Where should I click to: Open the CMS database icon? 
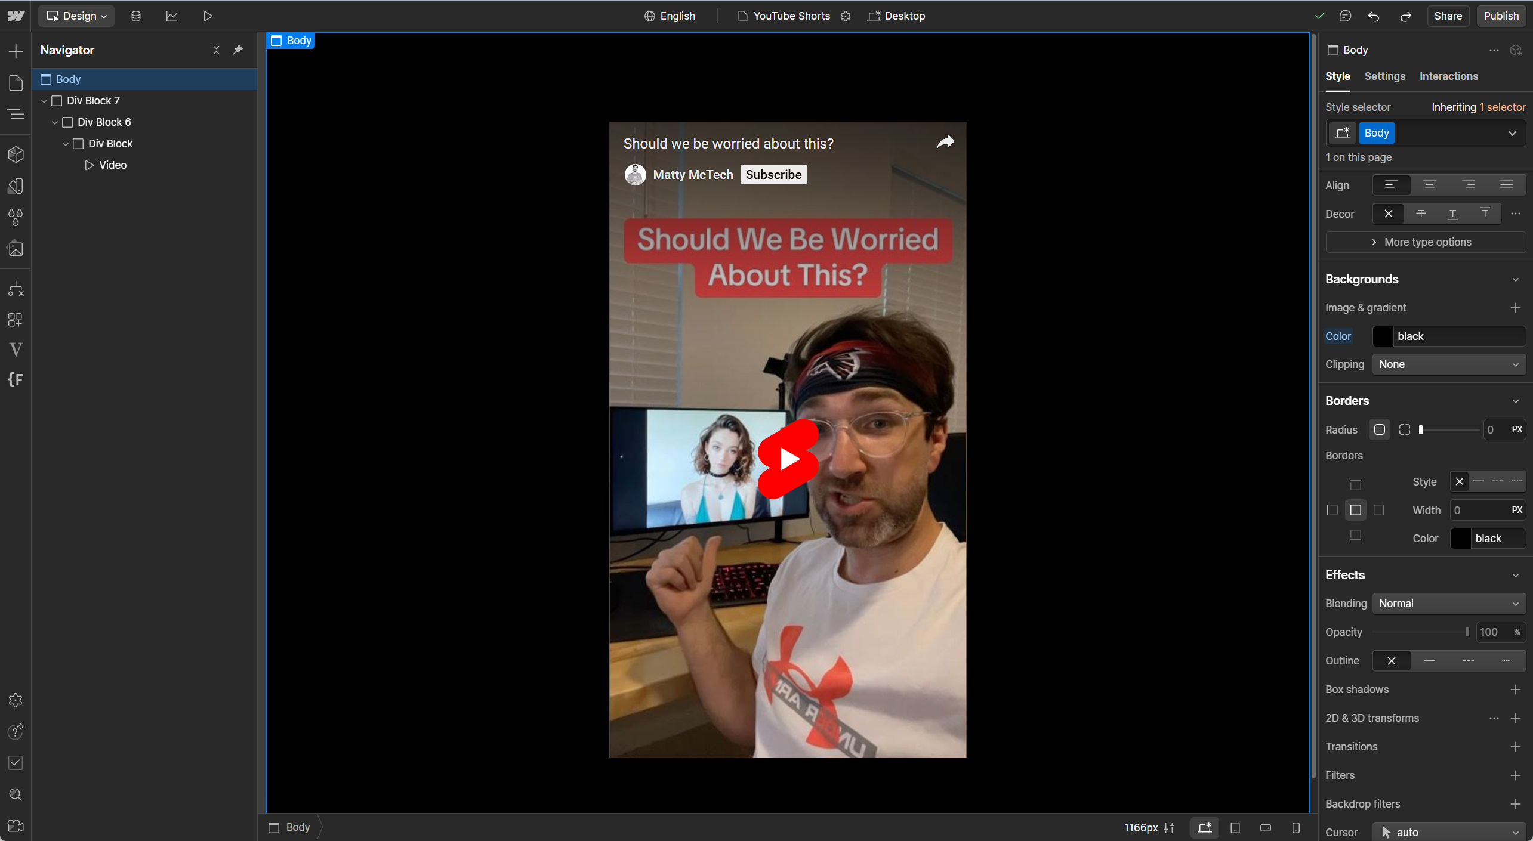[x=136, y=16]
